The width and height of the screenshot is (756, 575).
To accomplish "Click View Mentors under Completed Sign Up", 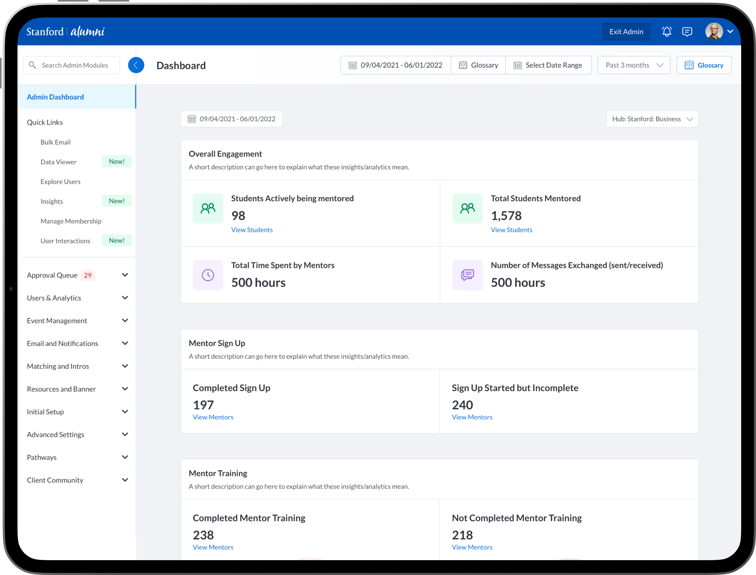I will click(x=213, y=417).
